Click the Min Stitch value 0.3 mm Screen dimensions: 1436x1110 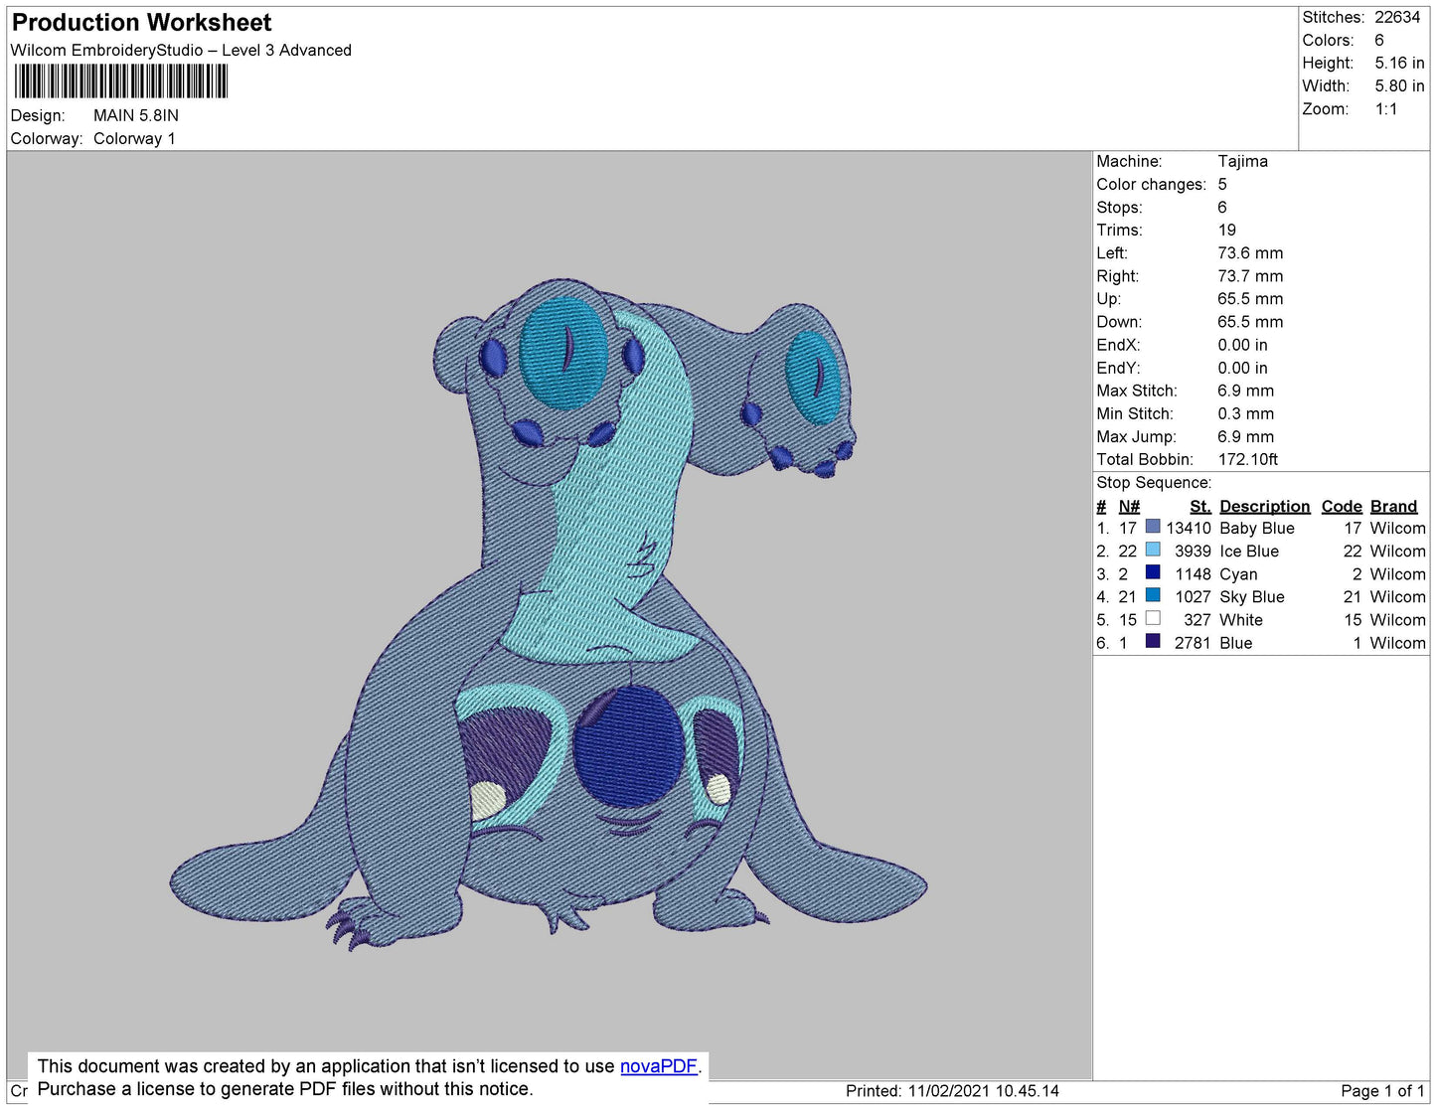coord(1245,413)
